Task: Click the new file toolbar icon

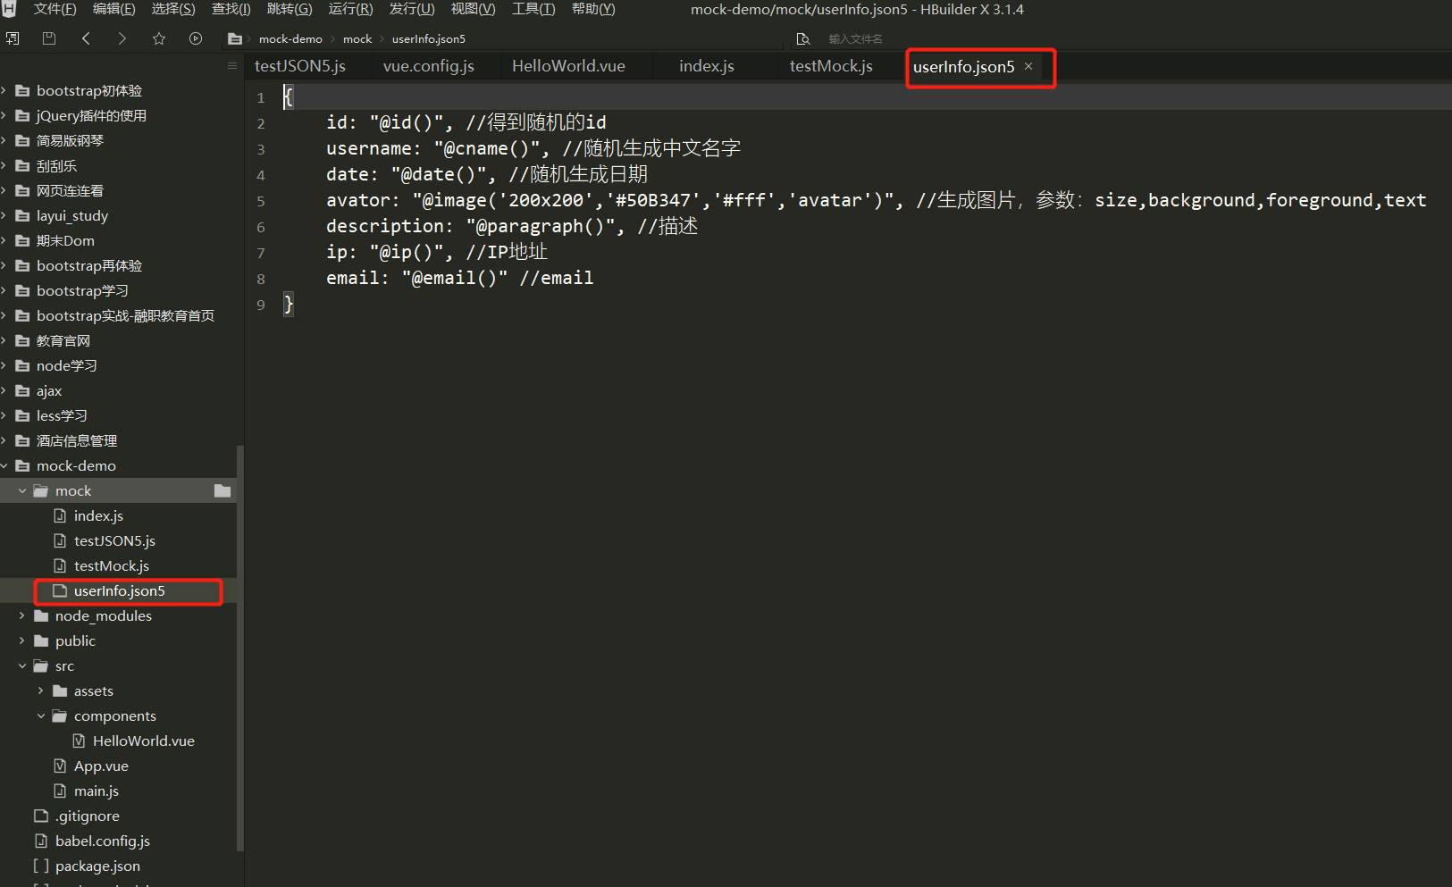Action: tap(13, 38)
